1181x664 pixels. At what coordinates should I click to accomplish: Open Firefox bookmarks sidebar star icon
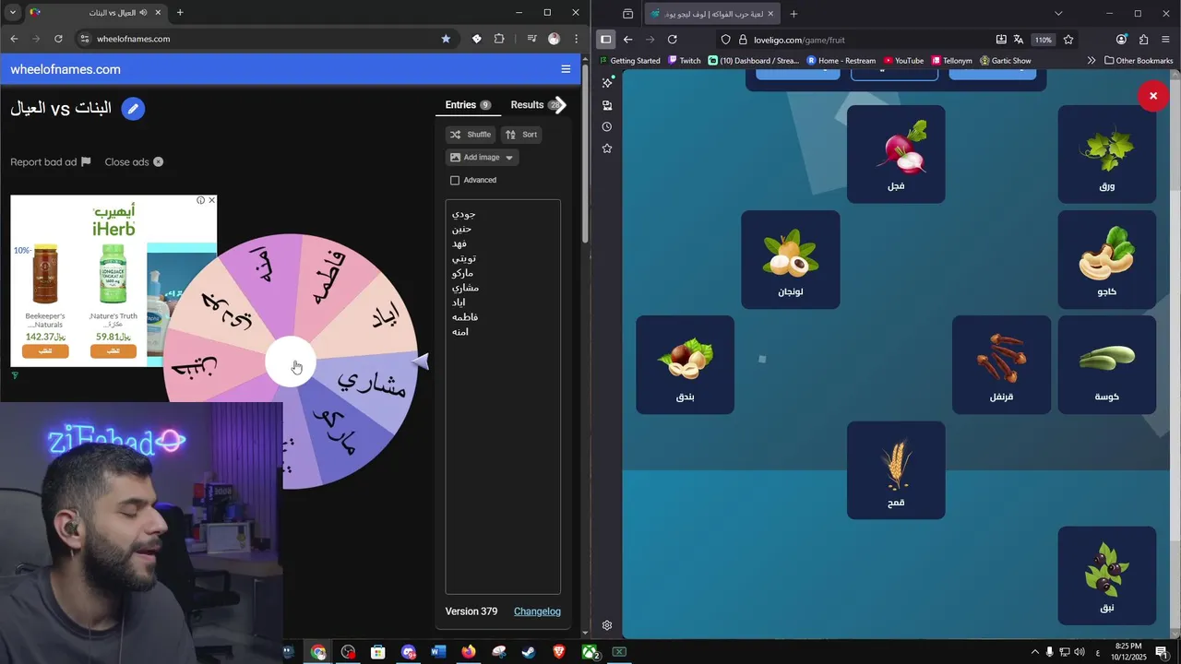tap(607, 148)
